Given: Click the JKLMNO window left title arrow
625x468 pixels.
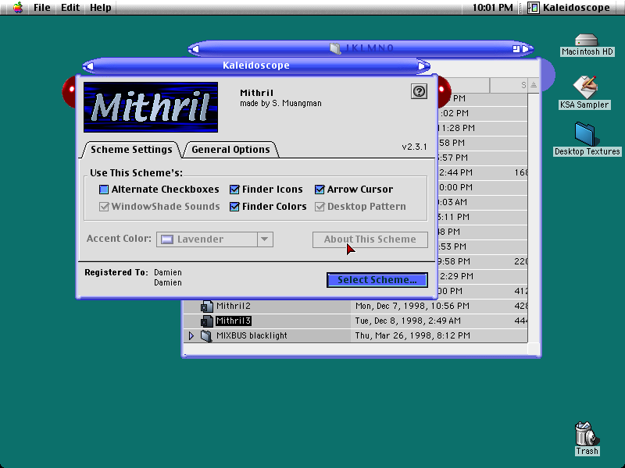Looking at the screenshot, I should coord(195,49).
